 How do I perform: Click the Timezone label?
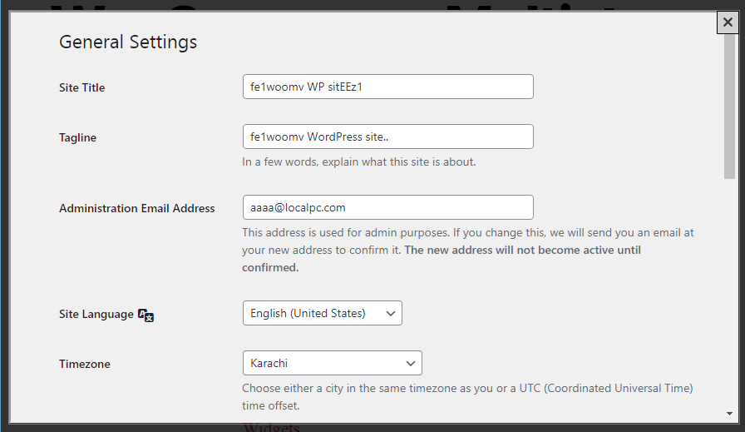pos(85,365)
